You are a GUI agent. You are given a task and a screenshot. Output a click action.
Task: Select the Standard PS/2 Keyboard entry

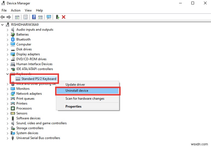pyautogui.click(x=39, y=79)
